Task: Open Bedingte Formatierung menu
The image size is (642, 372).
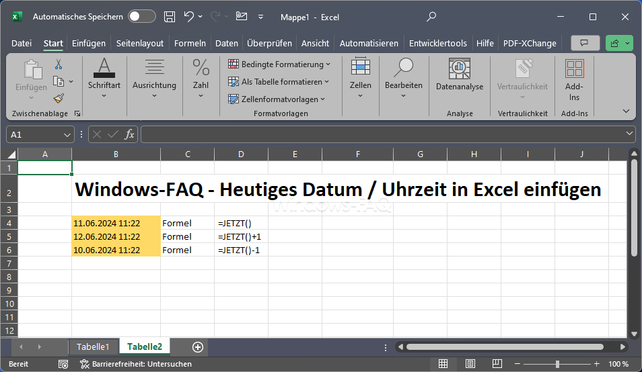Action: click(279, 64)
